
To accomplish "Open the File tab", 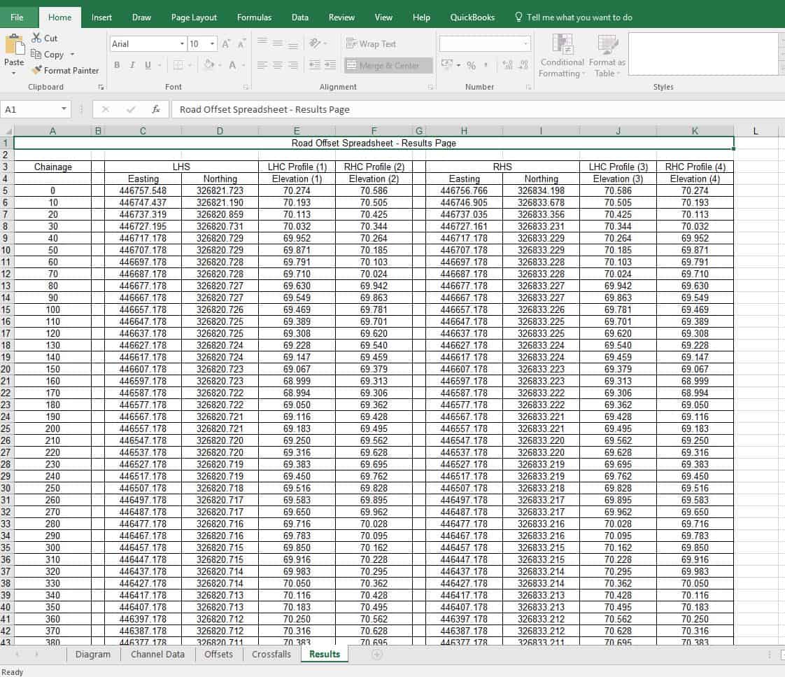I will pyautogui.click(x=17, y=17).
